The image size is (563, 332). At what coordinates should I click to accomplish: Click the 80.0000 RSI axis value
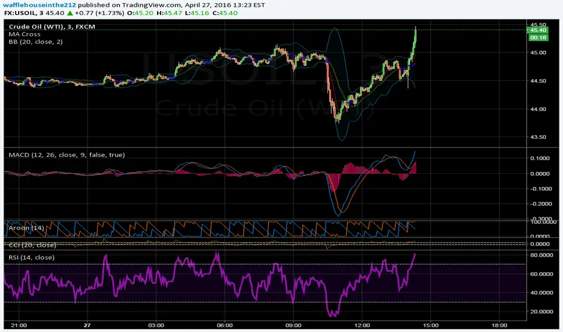[x=541, y=255]
